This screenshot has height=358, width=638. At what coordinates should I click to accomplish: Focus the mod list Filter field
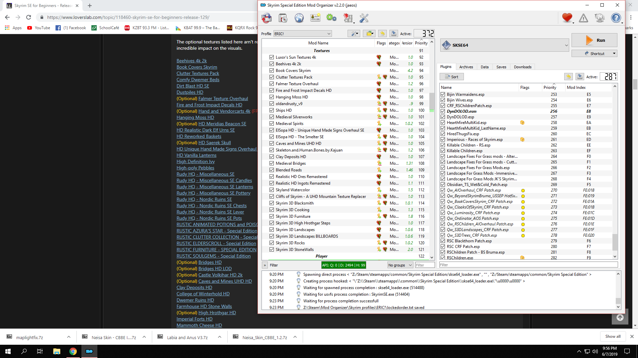pos(425,265)
